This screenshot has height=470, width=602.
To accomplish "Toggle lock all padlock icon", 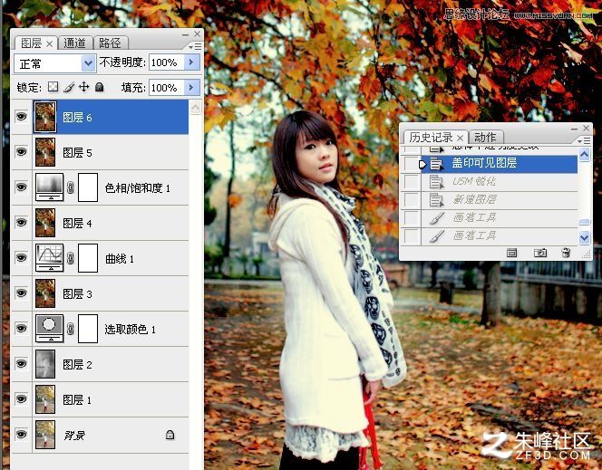I will tap(100, 87).
